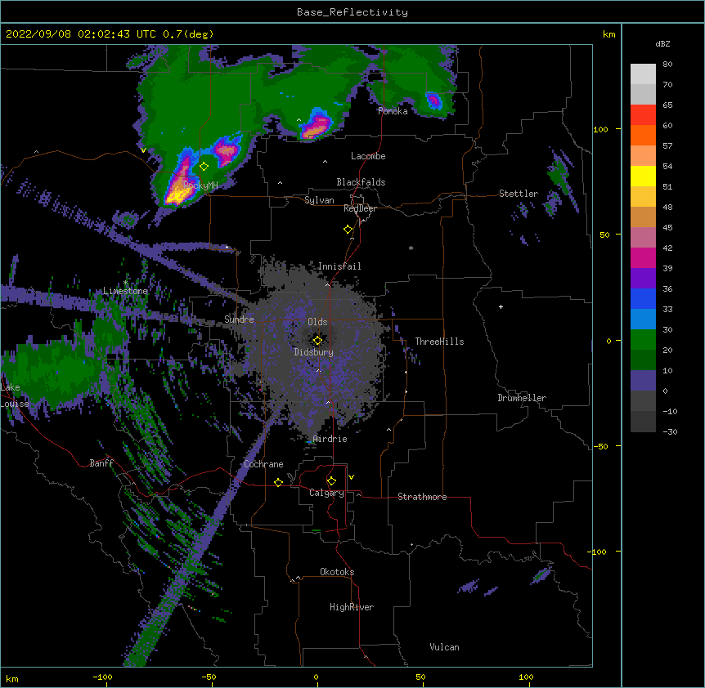Click the HighRiver town label
This screenshot has height=688, width=705.
click(x=352, y=607)
